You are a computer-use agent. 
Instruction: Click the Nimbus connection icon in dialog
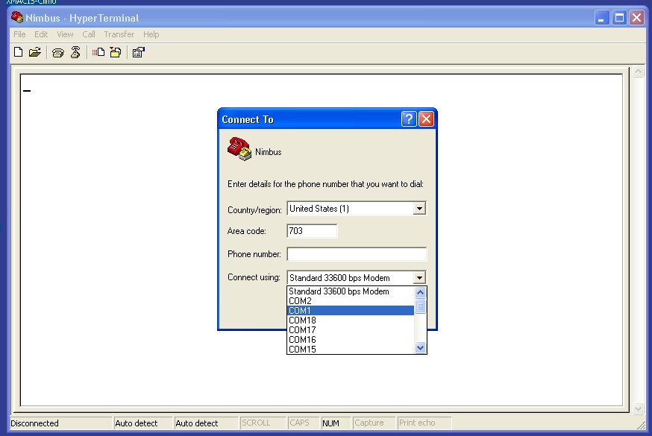(239, 148)
